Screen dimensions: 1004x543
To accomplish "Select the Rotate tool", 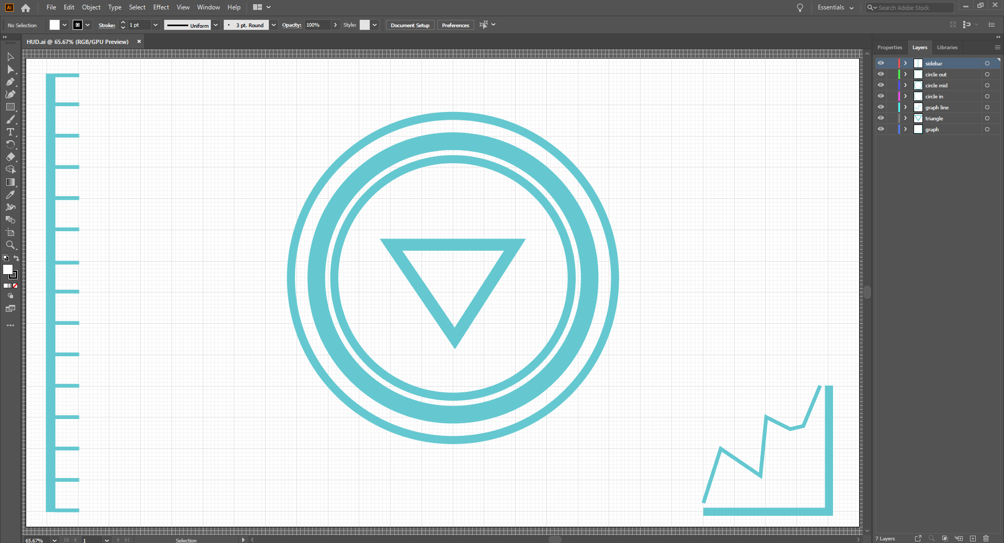I will click(10, 144).
